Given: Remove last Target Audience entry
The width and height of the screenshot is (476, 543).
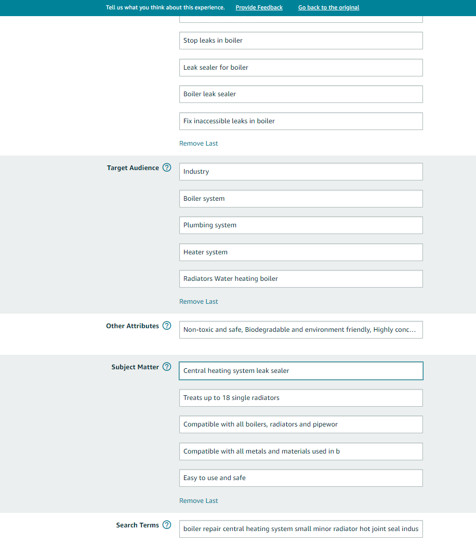Looking at the screenshot, I should [199, 302].
